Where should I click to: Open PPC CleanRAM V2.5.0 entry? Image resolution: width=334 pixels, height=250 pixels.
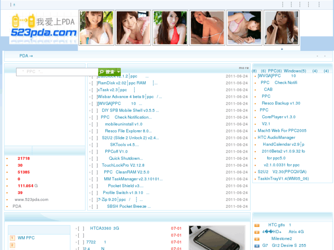point(126,172)
